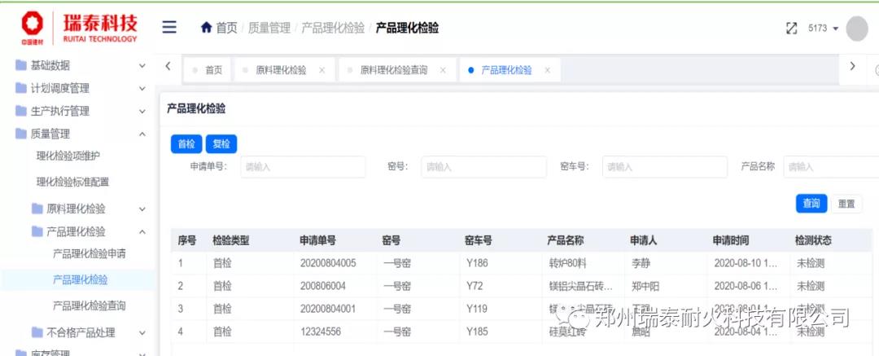Click the 查询 search button

pyautogui.click(x=811, y=204)
